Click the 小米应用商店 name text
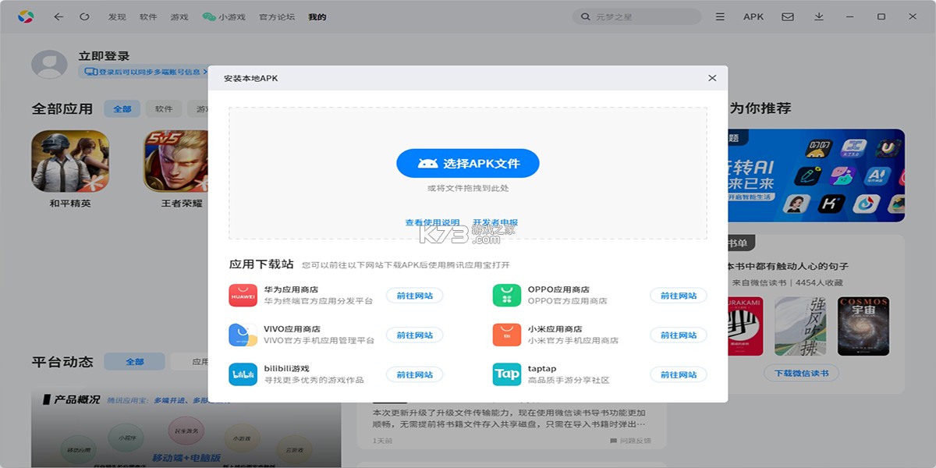This screenshot has height=468, width=936. 555,329
